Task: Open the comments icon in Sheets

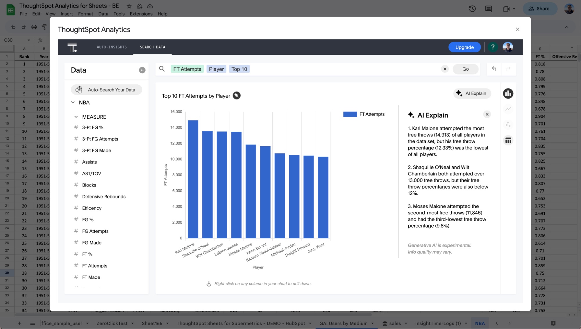Action: pos(489,9)
